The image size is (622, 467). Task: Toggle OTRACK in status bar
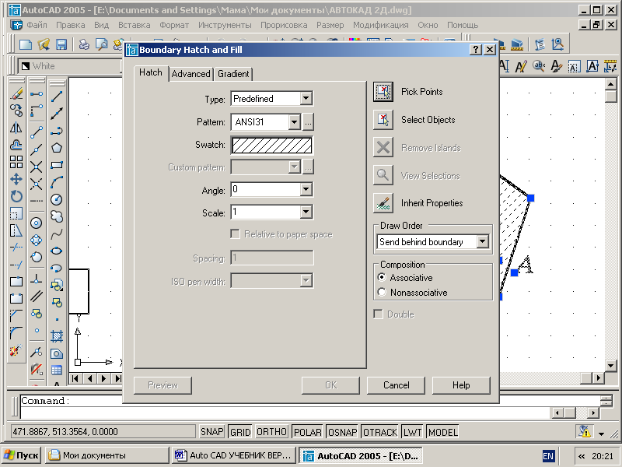(380, 432)
